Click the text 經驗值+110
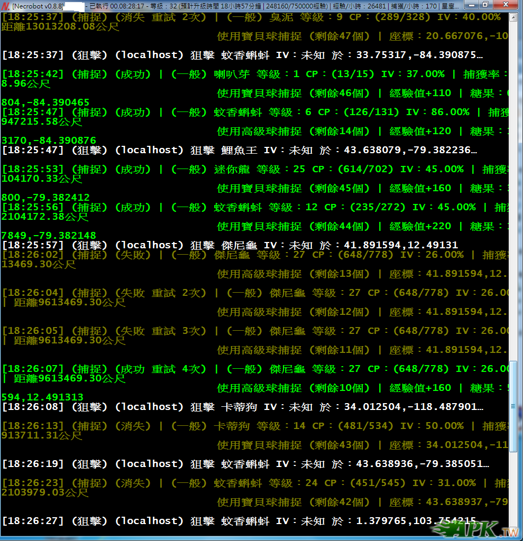 click(420, 93)
